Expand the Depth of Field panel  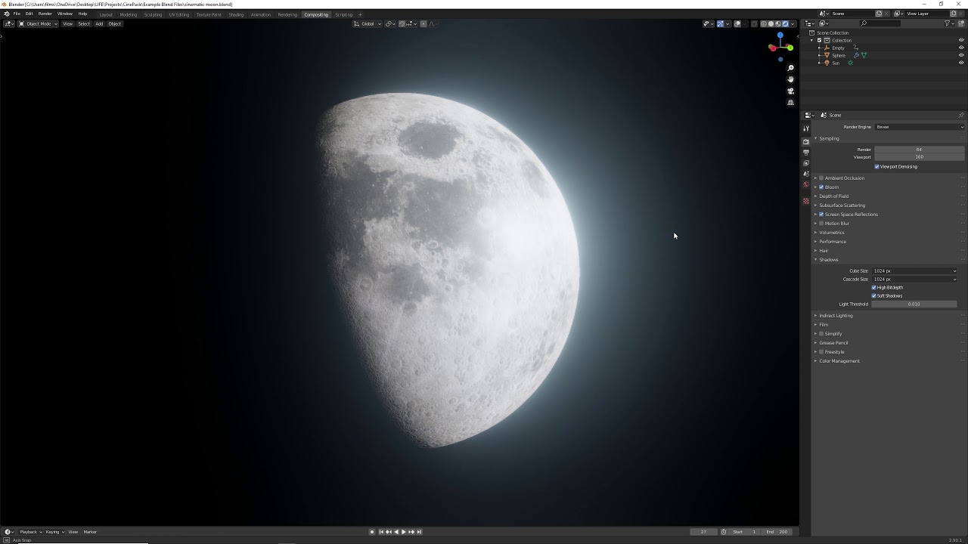[x=833, y=196]
